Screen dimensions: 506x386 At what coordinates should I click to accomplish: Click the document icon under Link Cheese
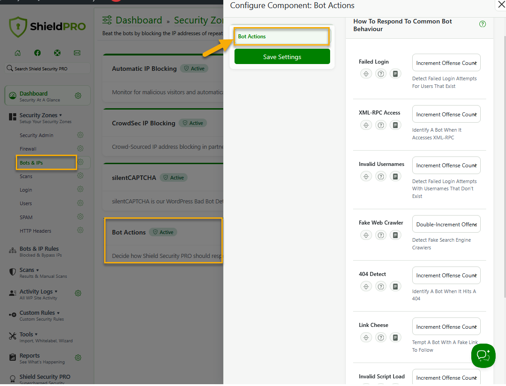(x=396, y=338)
